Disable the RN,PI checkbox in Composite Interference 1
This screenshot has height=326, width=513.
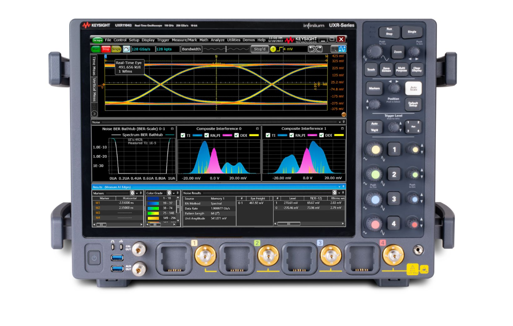point(291,135)
